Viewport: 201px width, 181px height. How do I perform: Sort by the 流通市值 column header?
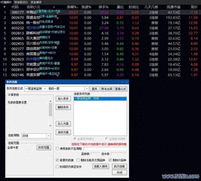[x=173, y=7]
